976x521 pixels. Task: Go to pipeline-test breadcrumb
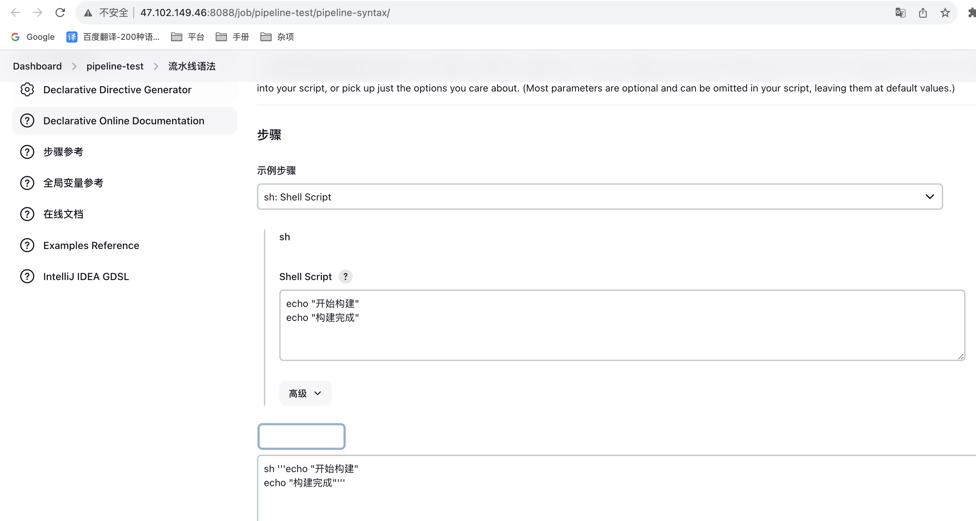point(115,66)
